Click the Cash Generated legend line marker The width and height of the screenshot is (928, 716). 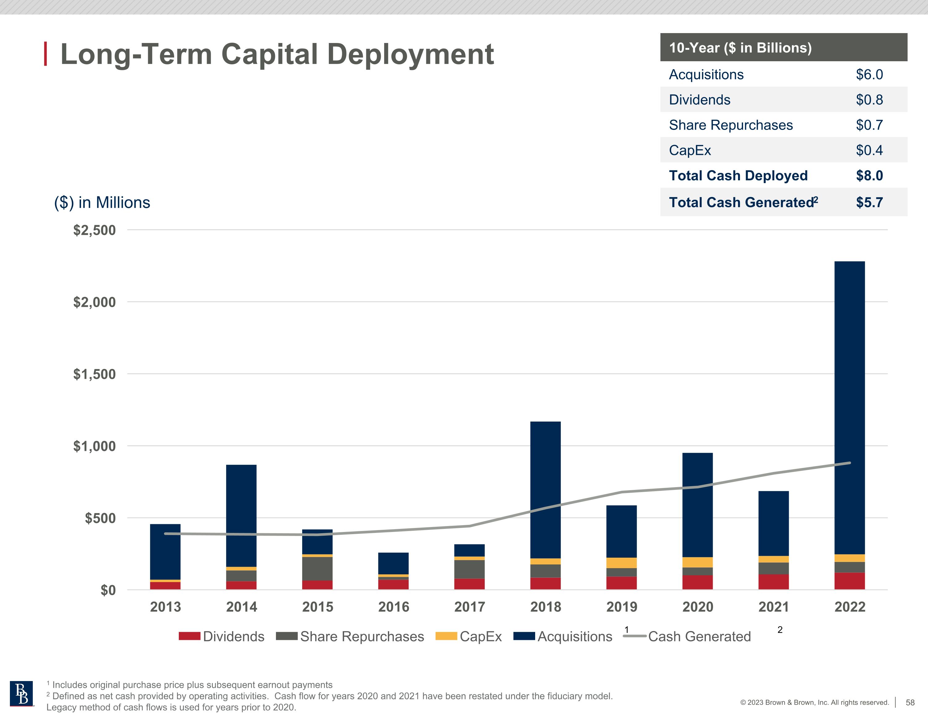pos(635,636)
